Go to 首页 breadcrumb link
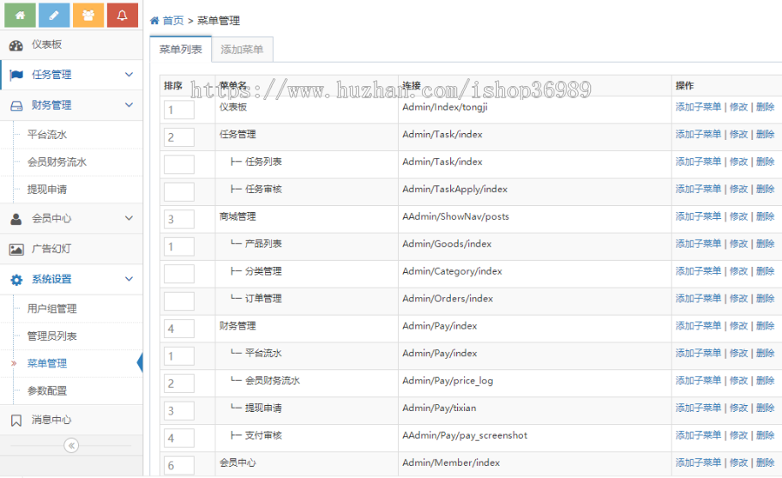The height and width of the screenshot is (478, 782). pyautogui.click(x=173, y=21)
